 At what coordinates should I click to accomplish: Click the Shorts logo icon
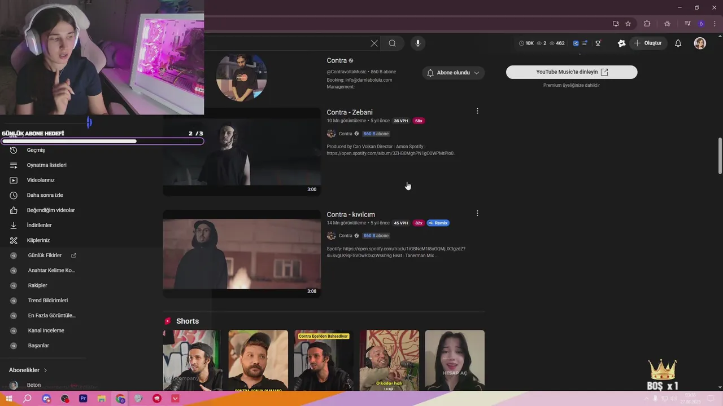tap(168, 321)
